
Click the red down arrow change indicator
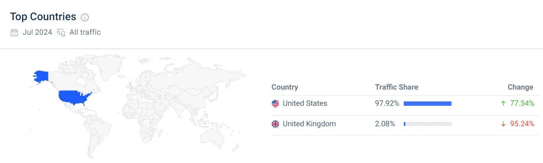pos(503,124)
